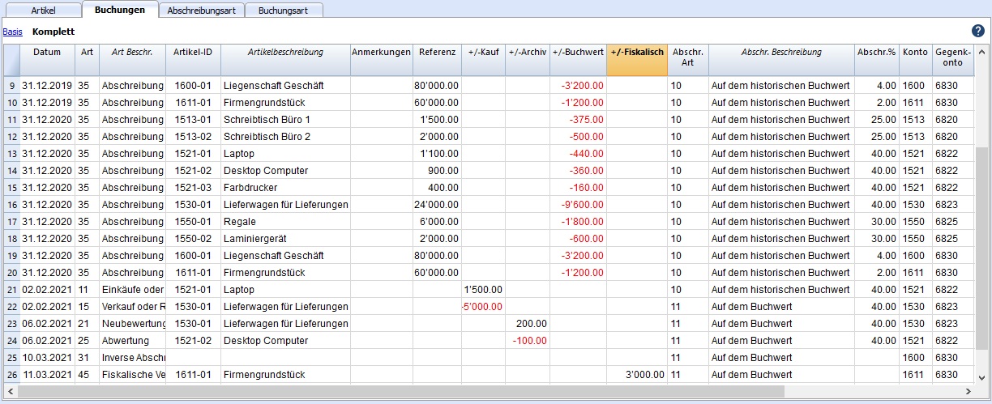The height and width of the screenshot is (404, 992).
Task: Click the -160.00 Buchwert value
Action: click(x=578, y=187)
